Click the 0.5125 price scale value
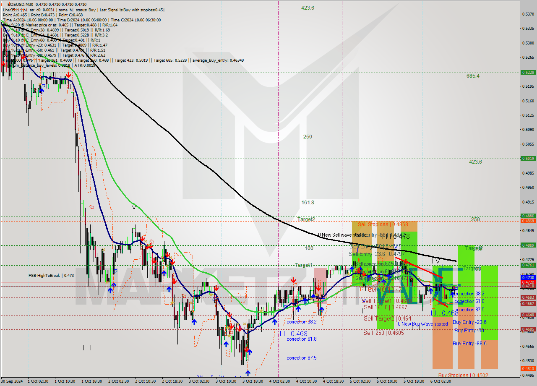The width and height of the screenshot is (537, 386). tap(527, 115)
